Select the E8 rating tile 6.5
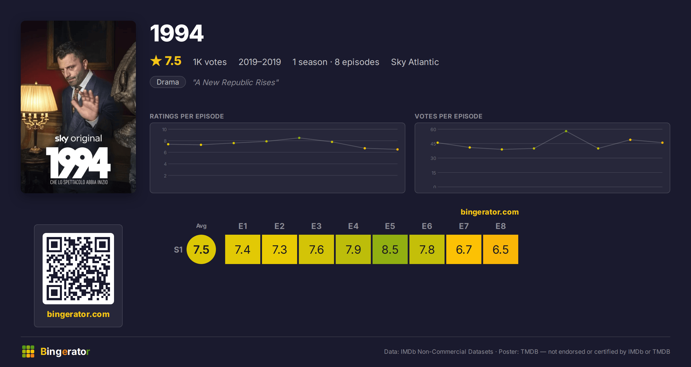The height and width of the screenshot is (367, 691). click(x=501, y=249)
